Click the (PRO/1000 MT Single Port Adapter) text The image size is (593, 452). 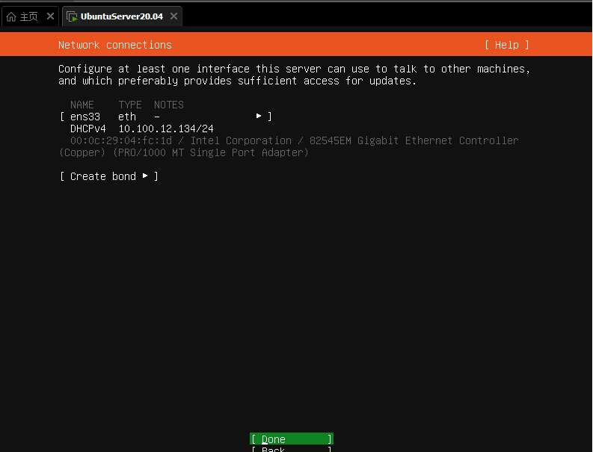coord(211,152)
